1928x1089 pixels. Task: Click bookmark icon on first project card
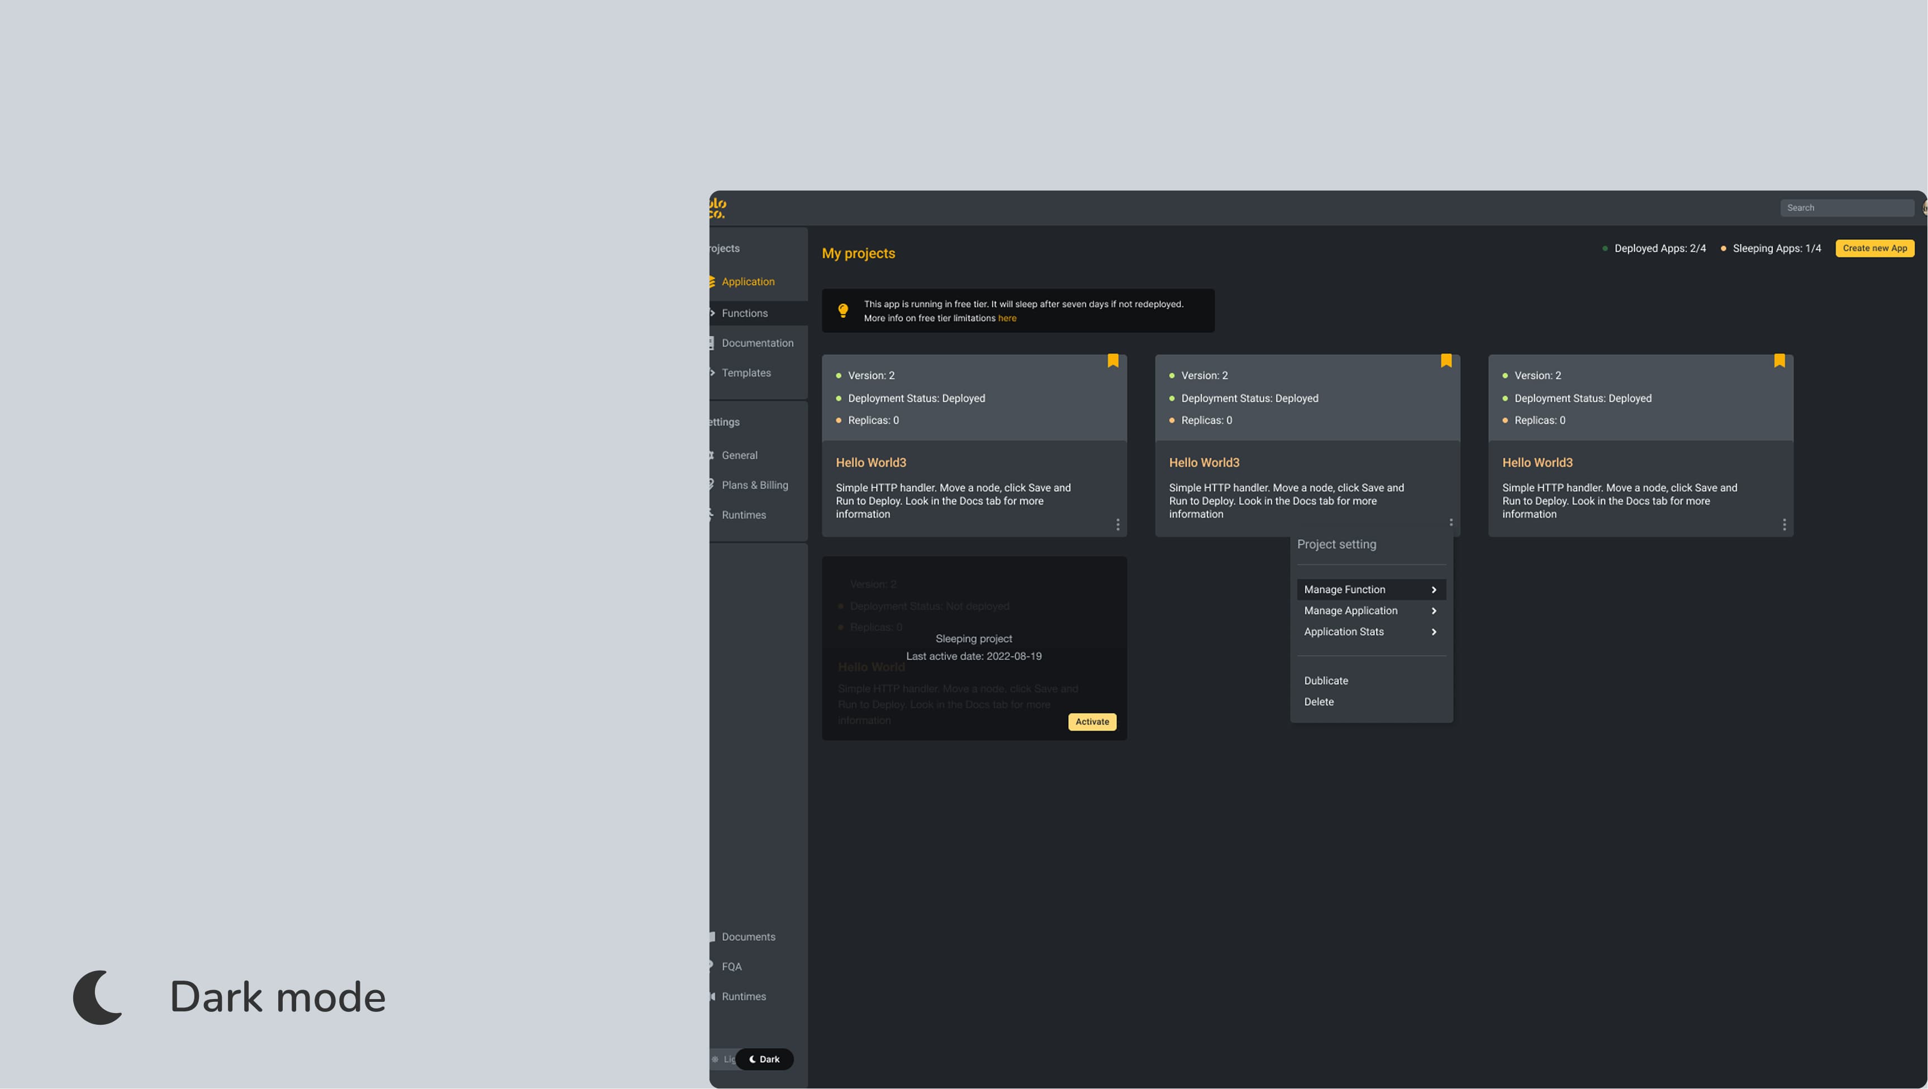point(1113,361)
